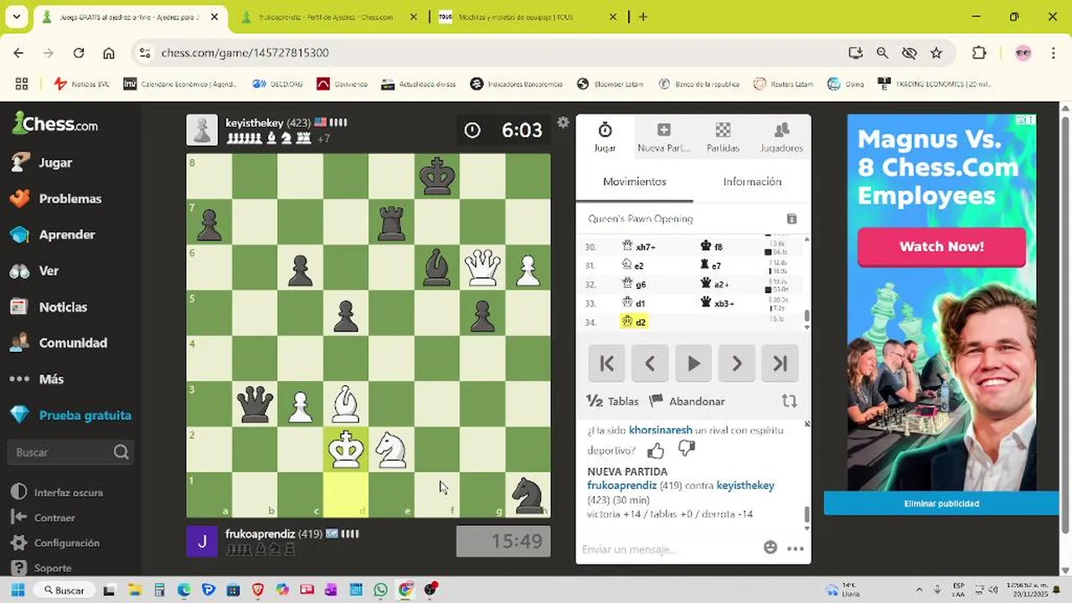Screen dimensions: 1072x603
Task: Expand the browser tab search dropdown
Action: [16, 17]
